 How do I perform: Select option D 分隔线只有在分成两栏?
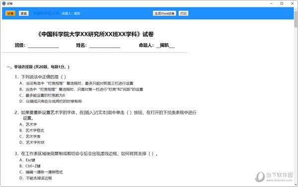50,101
